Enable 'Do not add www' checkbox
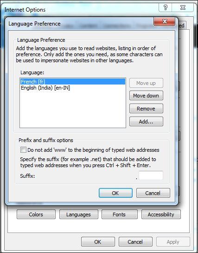The width and height of the screenshot is (198, 253). 23,150
